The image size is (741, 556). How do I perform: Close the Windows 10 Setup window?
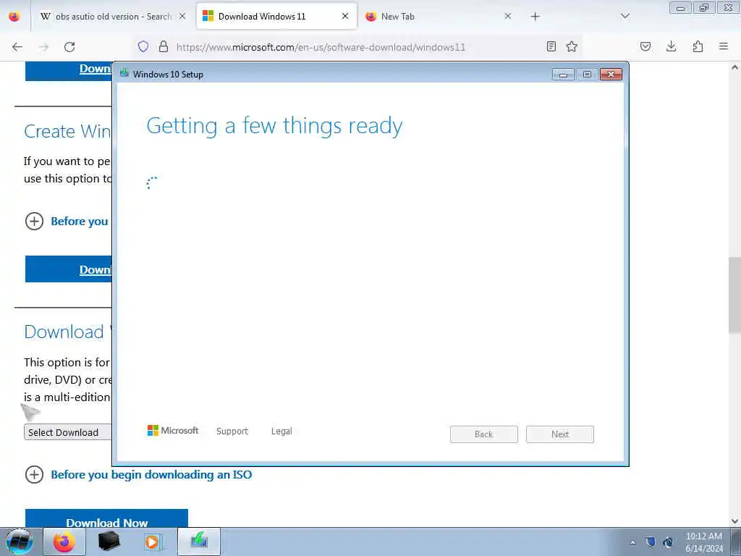(x=611, y=75)
